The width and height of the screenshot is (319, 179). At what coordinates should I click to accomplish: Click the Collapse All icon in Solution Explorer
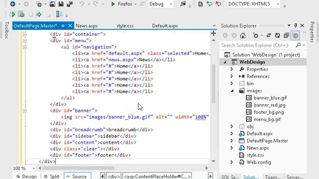[286, 35]
